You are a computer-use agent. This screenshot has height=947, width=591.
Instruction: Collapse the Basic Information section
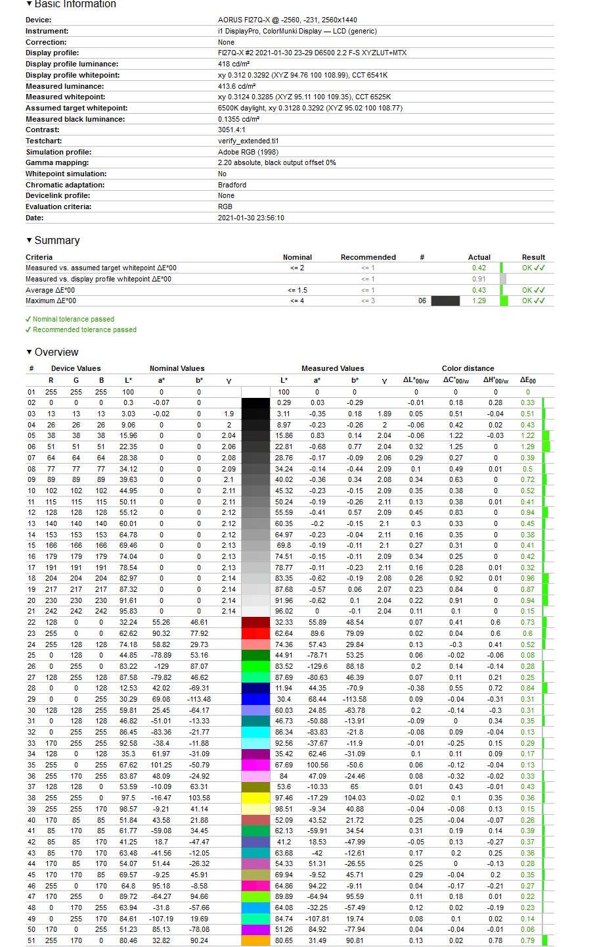pyautogui.click(x=70, y=4)
